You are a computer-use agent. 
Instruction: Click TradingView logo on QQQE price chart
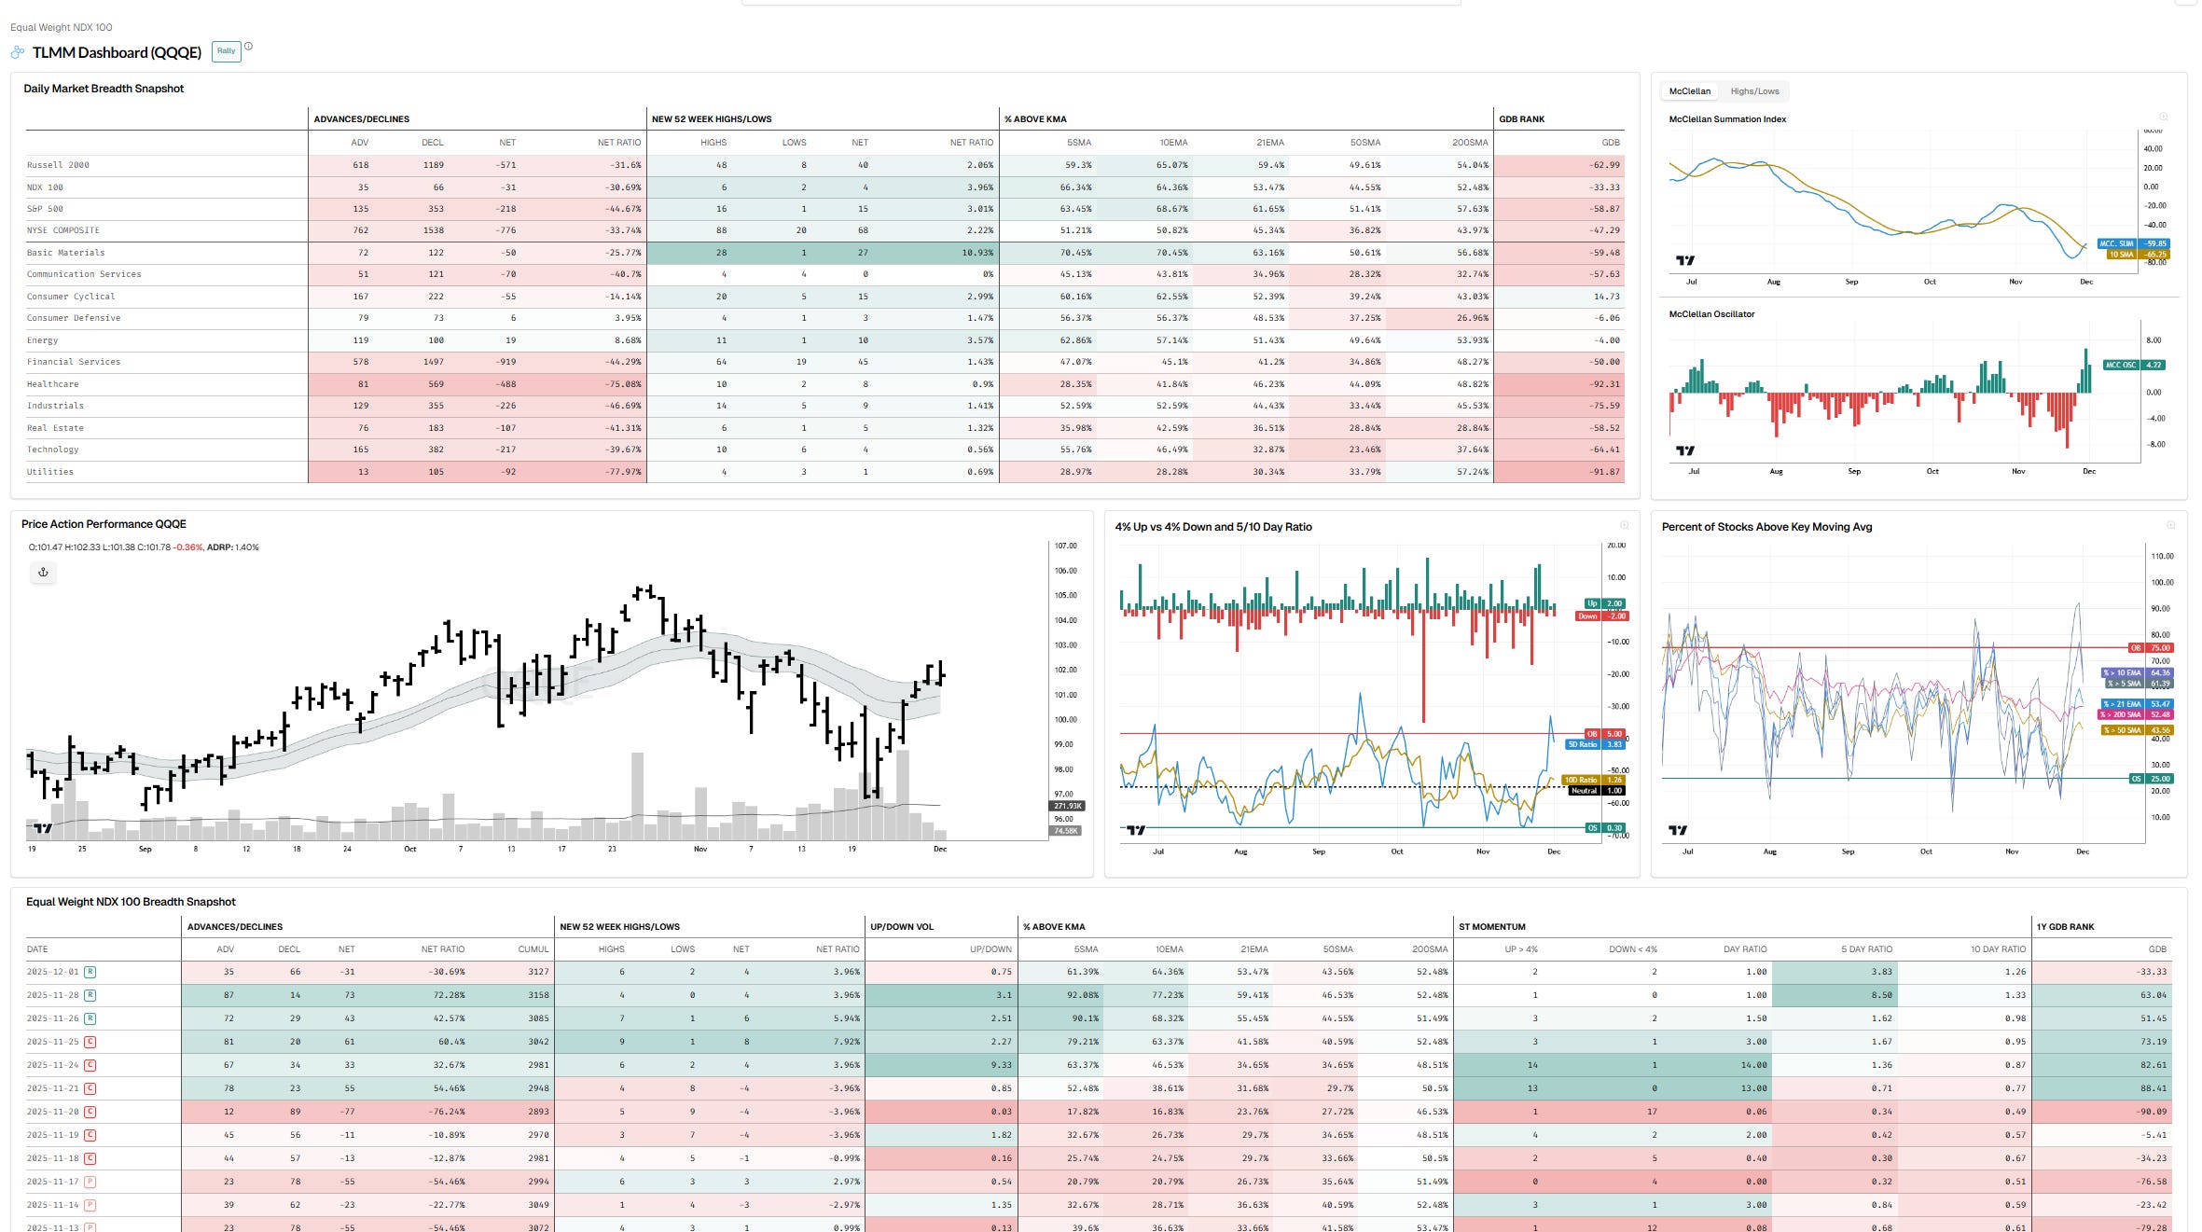coord(42,827)
